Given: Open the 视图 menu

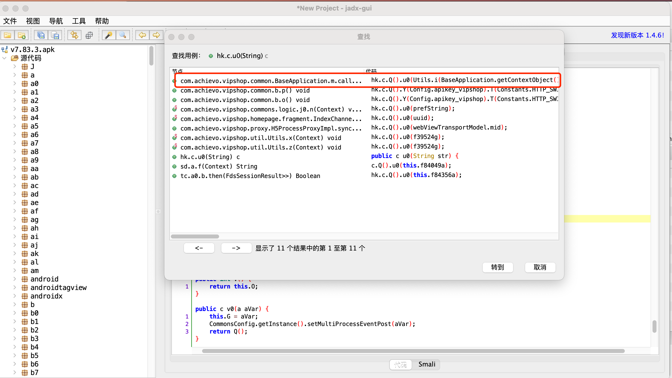Looking at the screenshot, I should [33, 21].
